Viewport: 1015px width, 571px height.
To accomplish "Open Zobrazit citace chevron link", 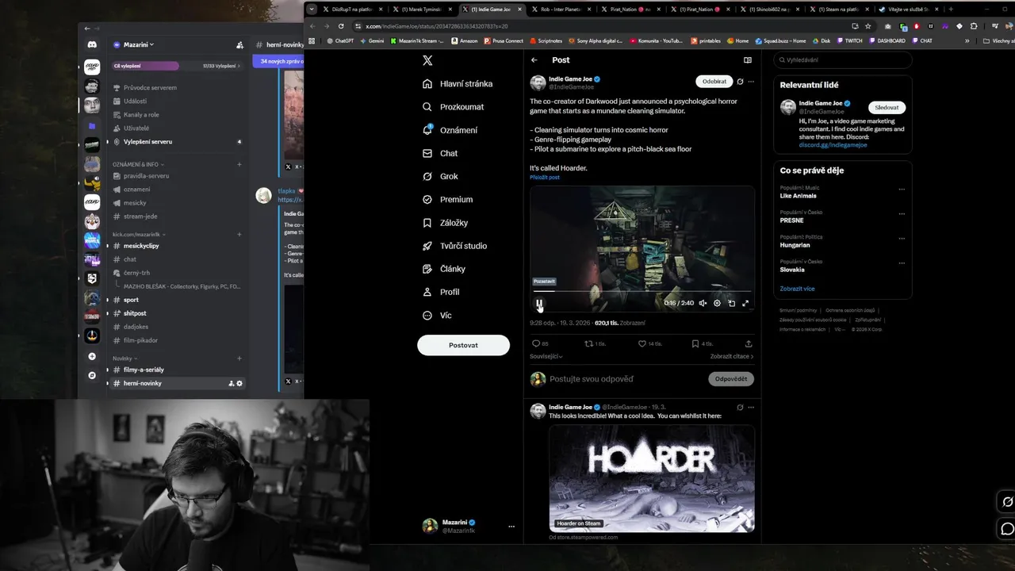I will pos(731,357).
